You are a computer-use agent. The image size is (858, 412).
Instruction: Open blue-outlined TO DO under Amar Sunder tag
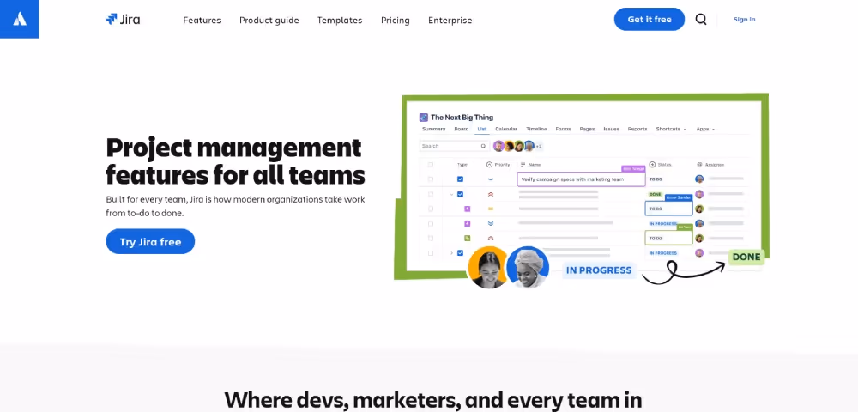coord(668,209)
